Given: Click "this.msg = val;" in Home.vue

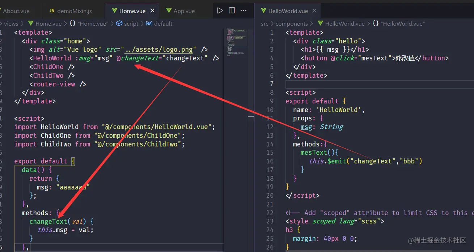Looking at the screenshot, I should pyautogui.click(x=65, y=230).
